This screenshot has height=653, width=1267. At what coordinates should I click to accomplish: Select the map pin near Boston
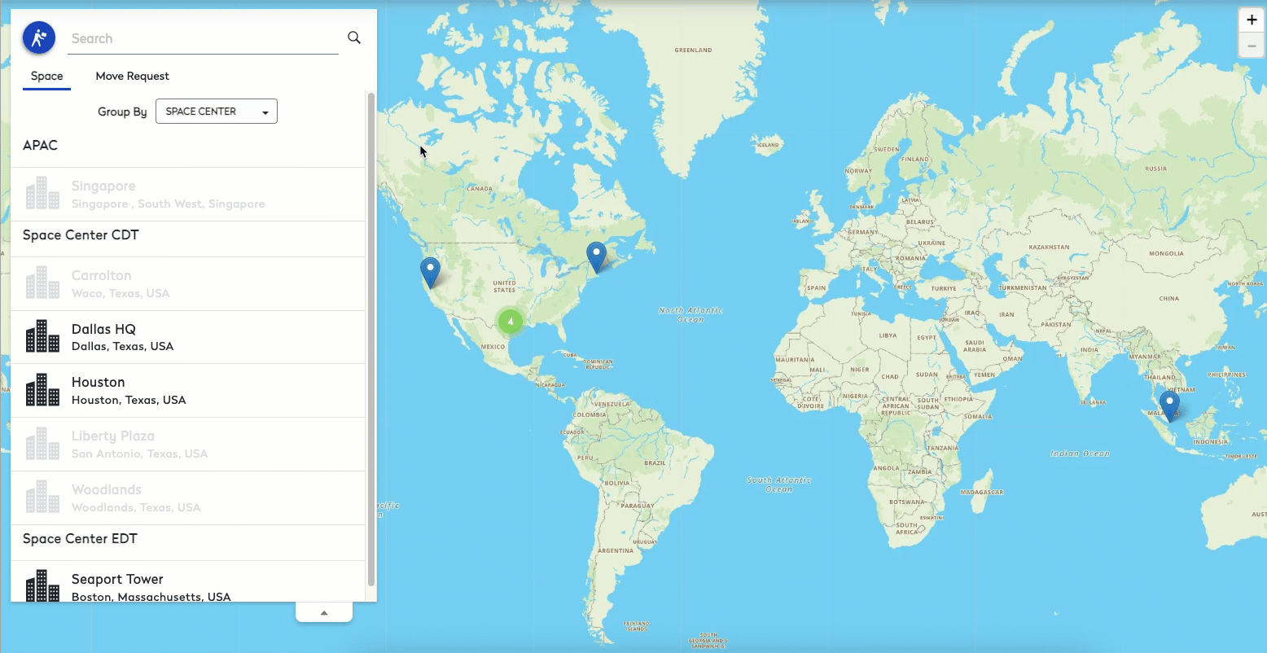[597, 256]
